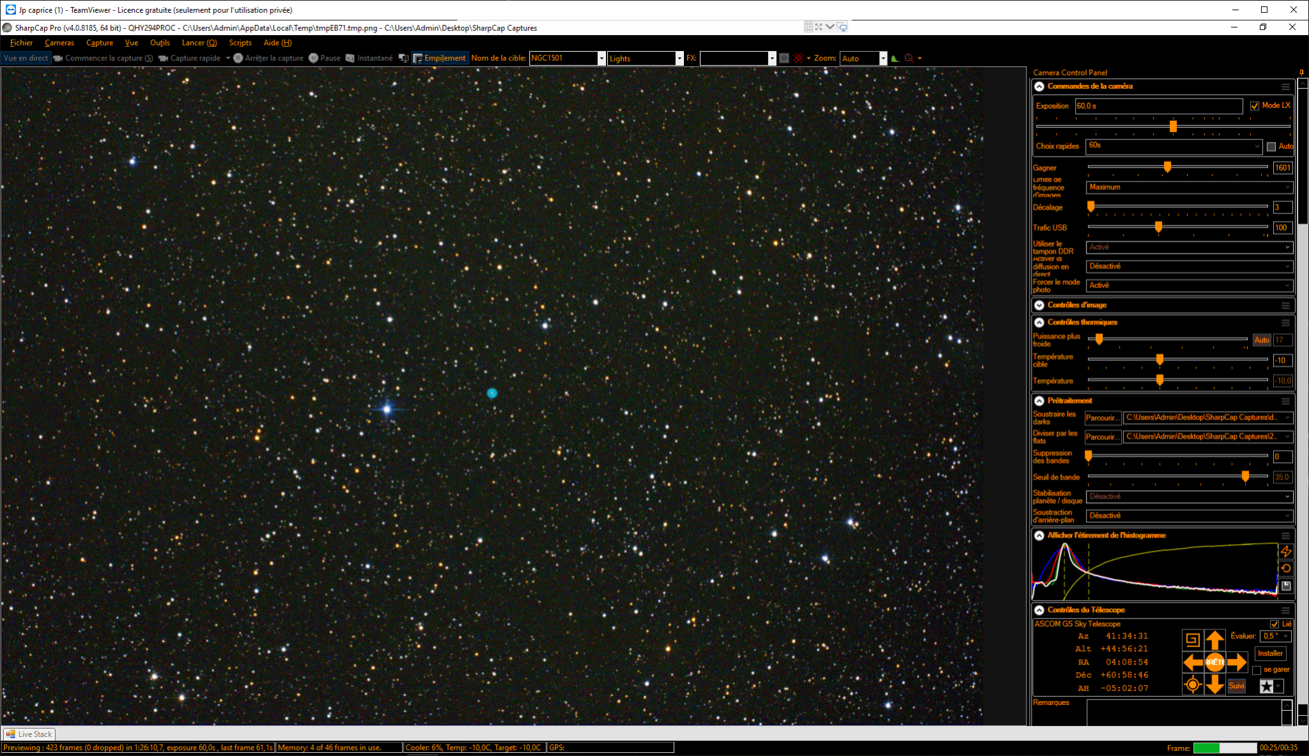Save the histogram stretch with the floppy disk icon
The height and width of the screenshot is (756, 1309).
1286,586
